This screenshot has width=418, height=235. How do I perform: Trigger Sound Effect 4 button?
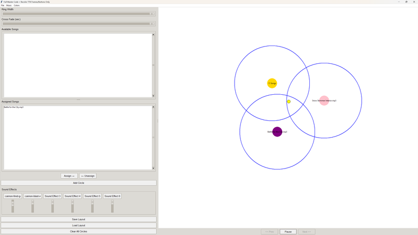click(72, 196)
